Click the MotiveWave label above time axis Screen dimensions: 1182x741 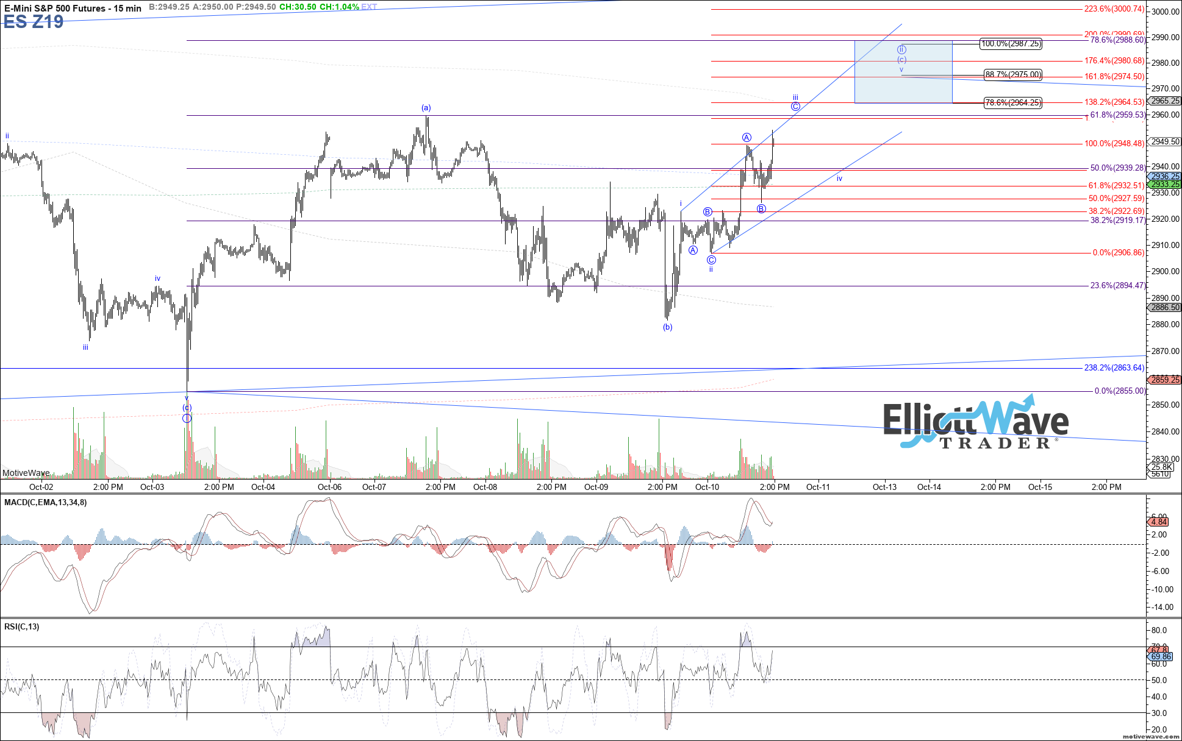click(26, 473)
